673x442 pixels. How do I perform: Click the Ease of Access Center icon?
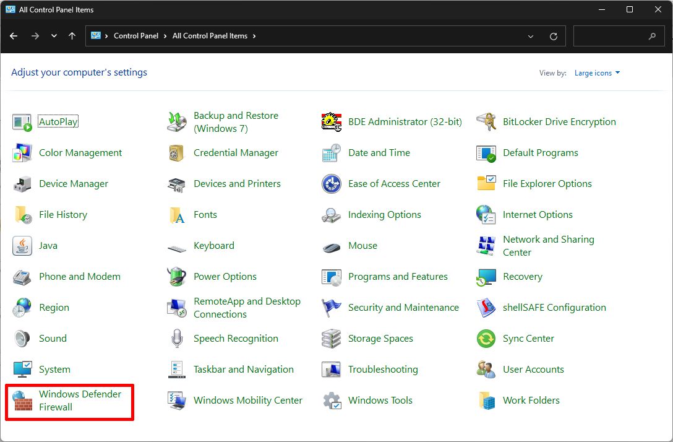tap(332, 184)
